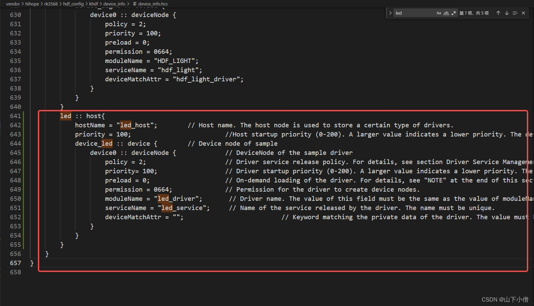
Task: Click line number 641 in the gutter
Action: (16, 116)
